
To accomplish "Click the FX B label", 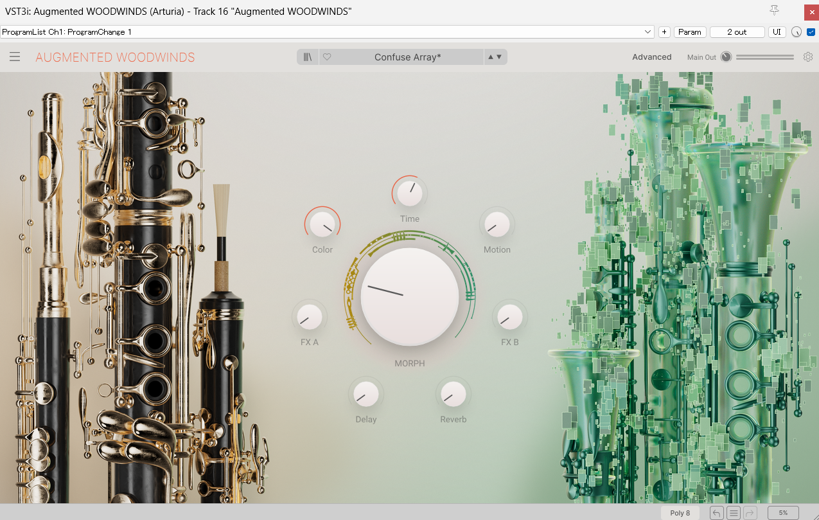I will click(x=510, y=343).
